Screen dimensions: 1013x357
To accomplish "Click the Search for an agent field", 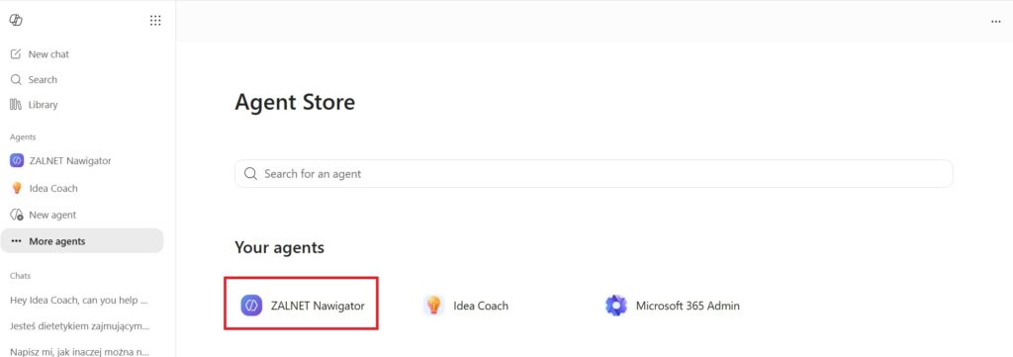I will (x=594, y=174).
